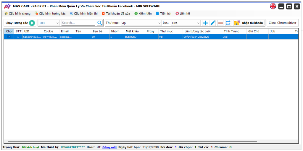Viewport: 303px width, 151px height.
Task: Open Tài khoản đã xóa menu
Action: pyautogui.click(x=116, y=14)
